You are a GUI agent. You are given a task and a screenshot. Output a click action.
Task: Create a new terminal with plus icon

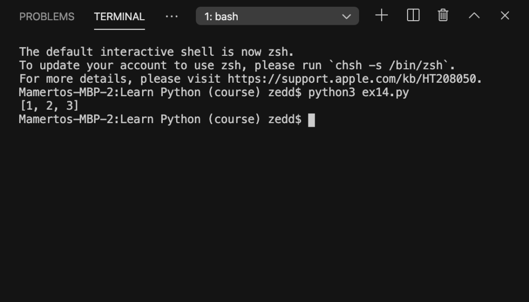tap(382, 16)
